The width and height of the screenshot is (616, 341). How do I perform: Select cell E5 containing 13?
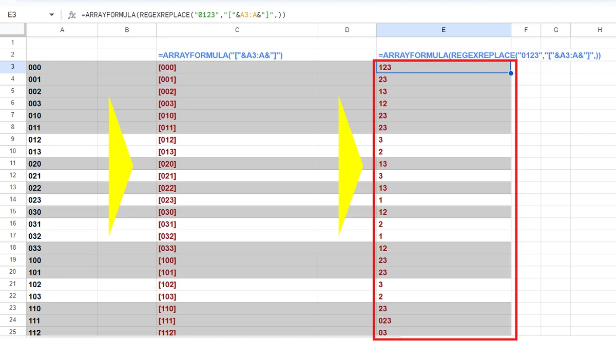pos(444,91)
